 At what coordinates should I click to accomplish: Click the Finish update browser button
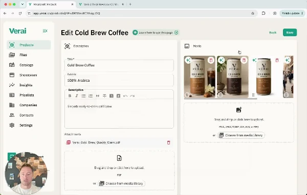(x=292, y=13)
